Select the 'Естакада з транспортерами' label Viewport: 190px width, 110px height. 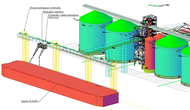(x=63, y=15)
